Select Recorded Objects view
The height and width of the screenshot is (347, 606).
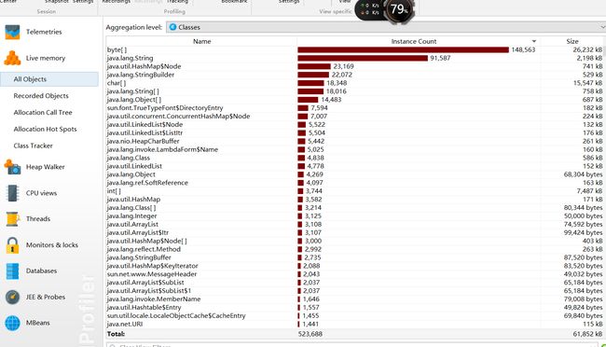[41, 96]
